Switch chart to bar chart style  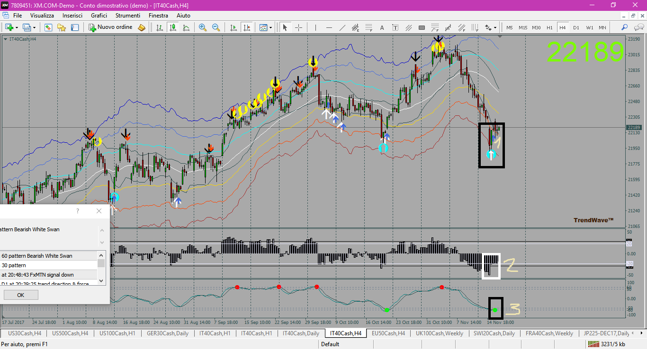tap(160, 27)
